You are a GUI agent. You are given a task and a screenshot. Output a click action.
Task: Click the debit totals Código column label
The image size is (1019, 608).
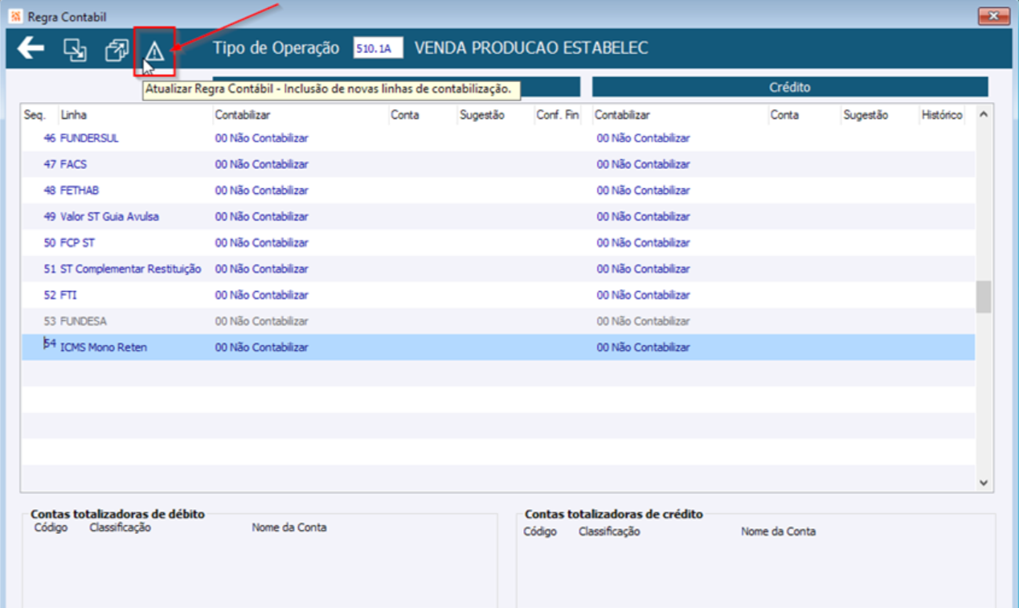pos(51,528)
